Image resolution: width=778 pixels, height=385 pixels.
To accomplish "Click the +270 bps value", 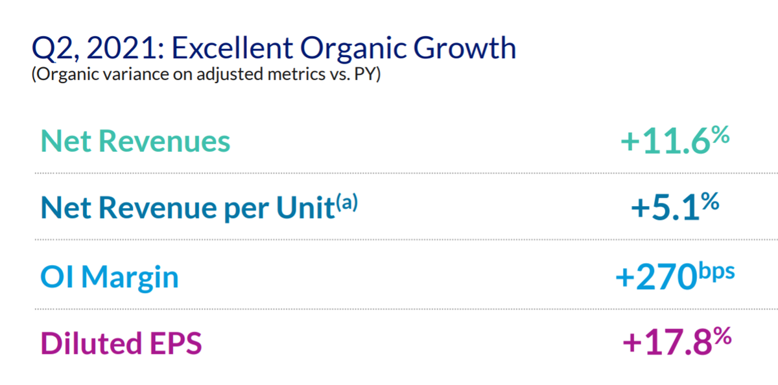I will click(675, 275).
